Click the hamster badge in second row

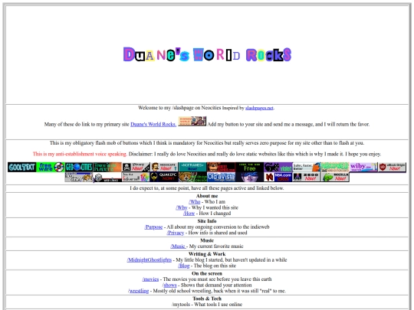click(x=193, y=177)
